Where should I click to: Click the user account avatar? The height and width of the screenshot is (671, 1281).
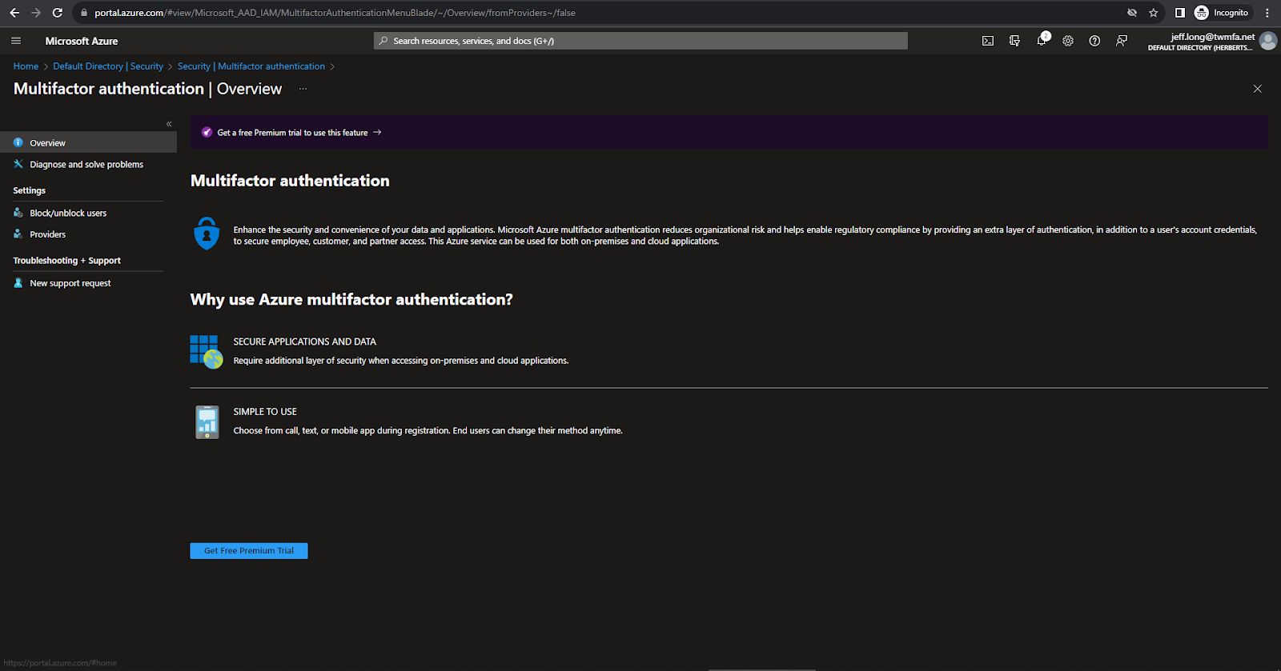[1268, 41]
